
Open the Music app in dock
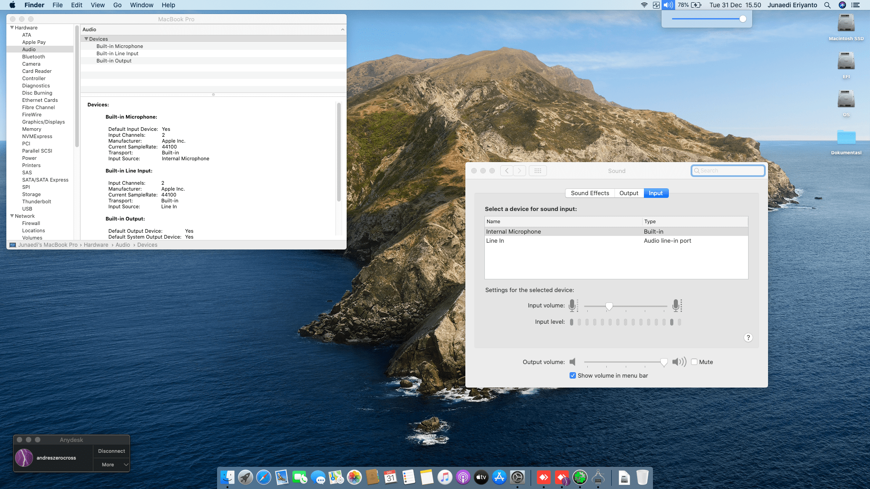(x=445, y=477)
